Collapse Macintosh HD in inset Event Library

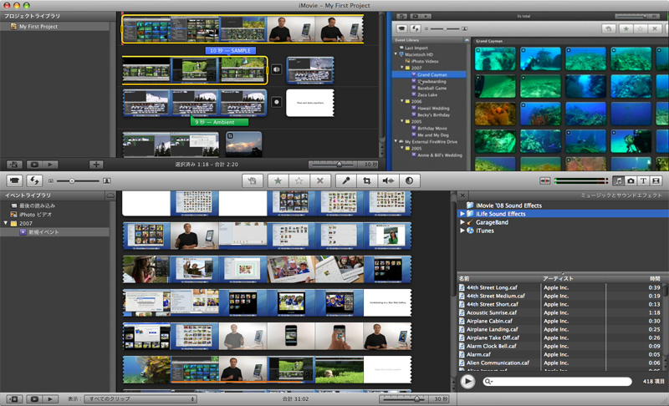tap(396, 54)
